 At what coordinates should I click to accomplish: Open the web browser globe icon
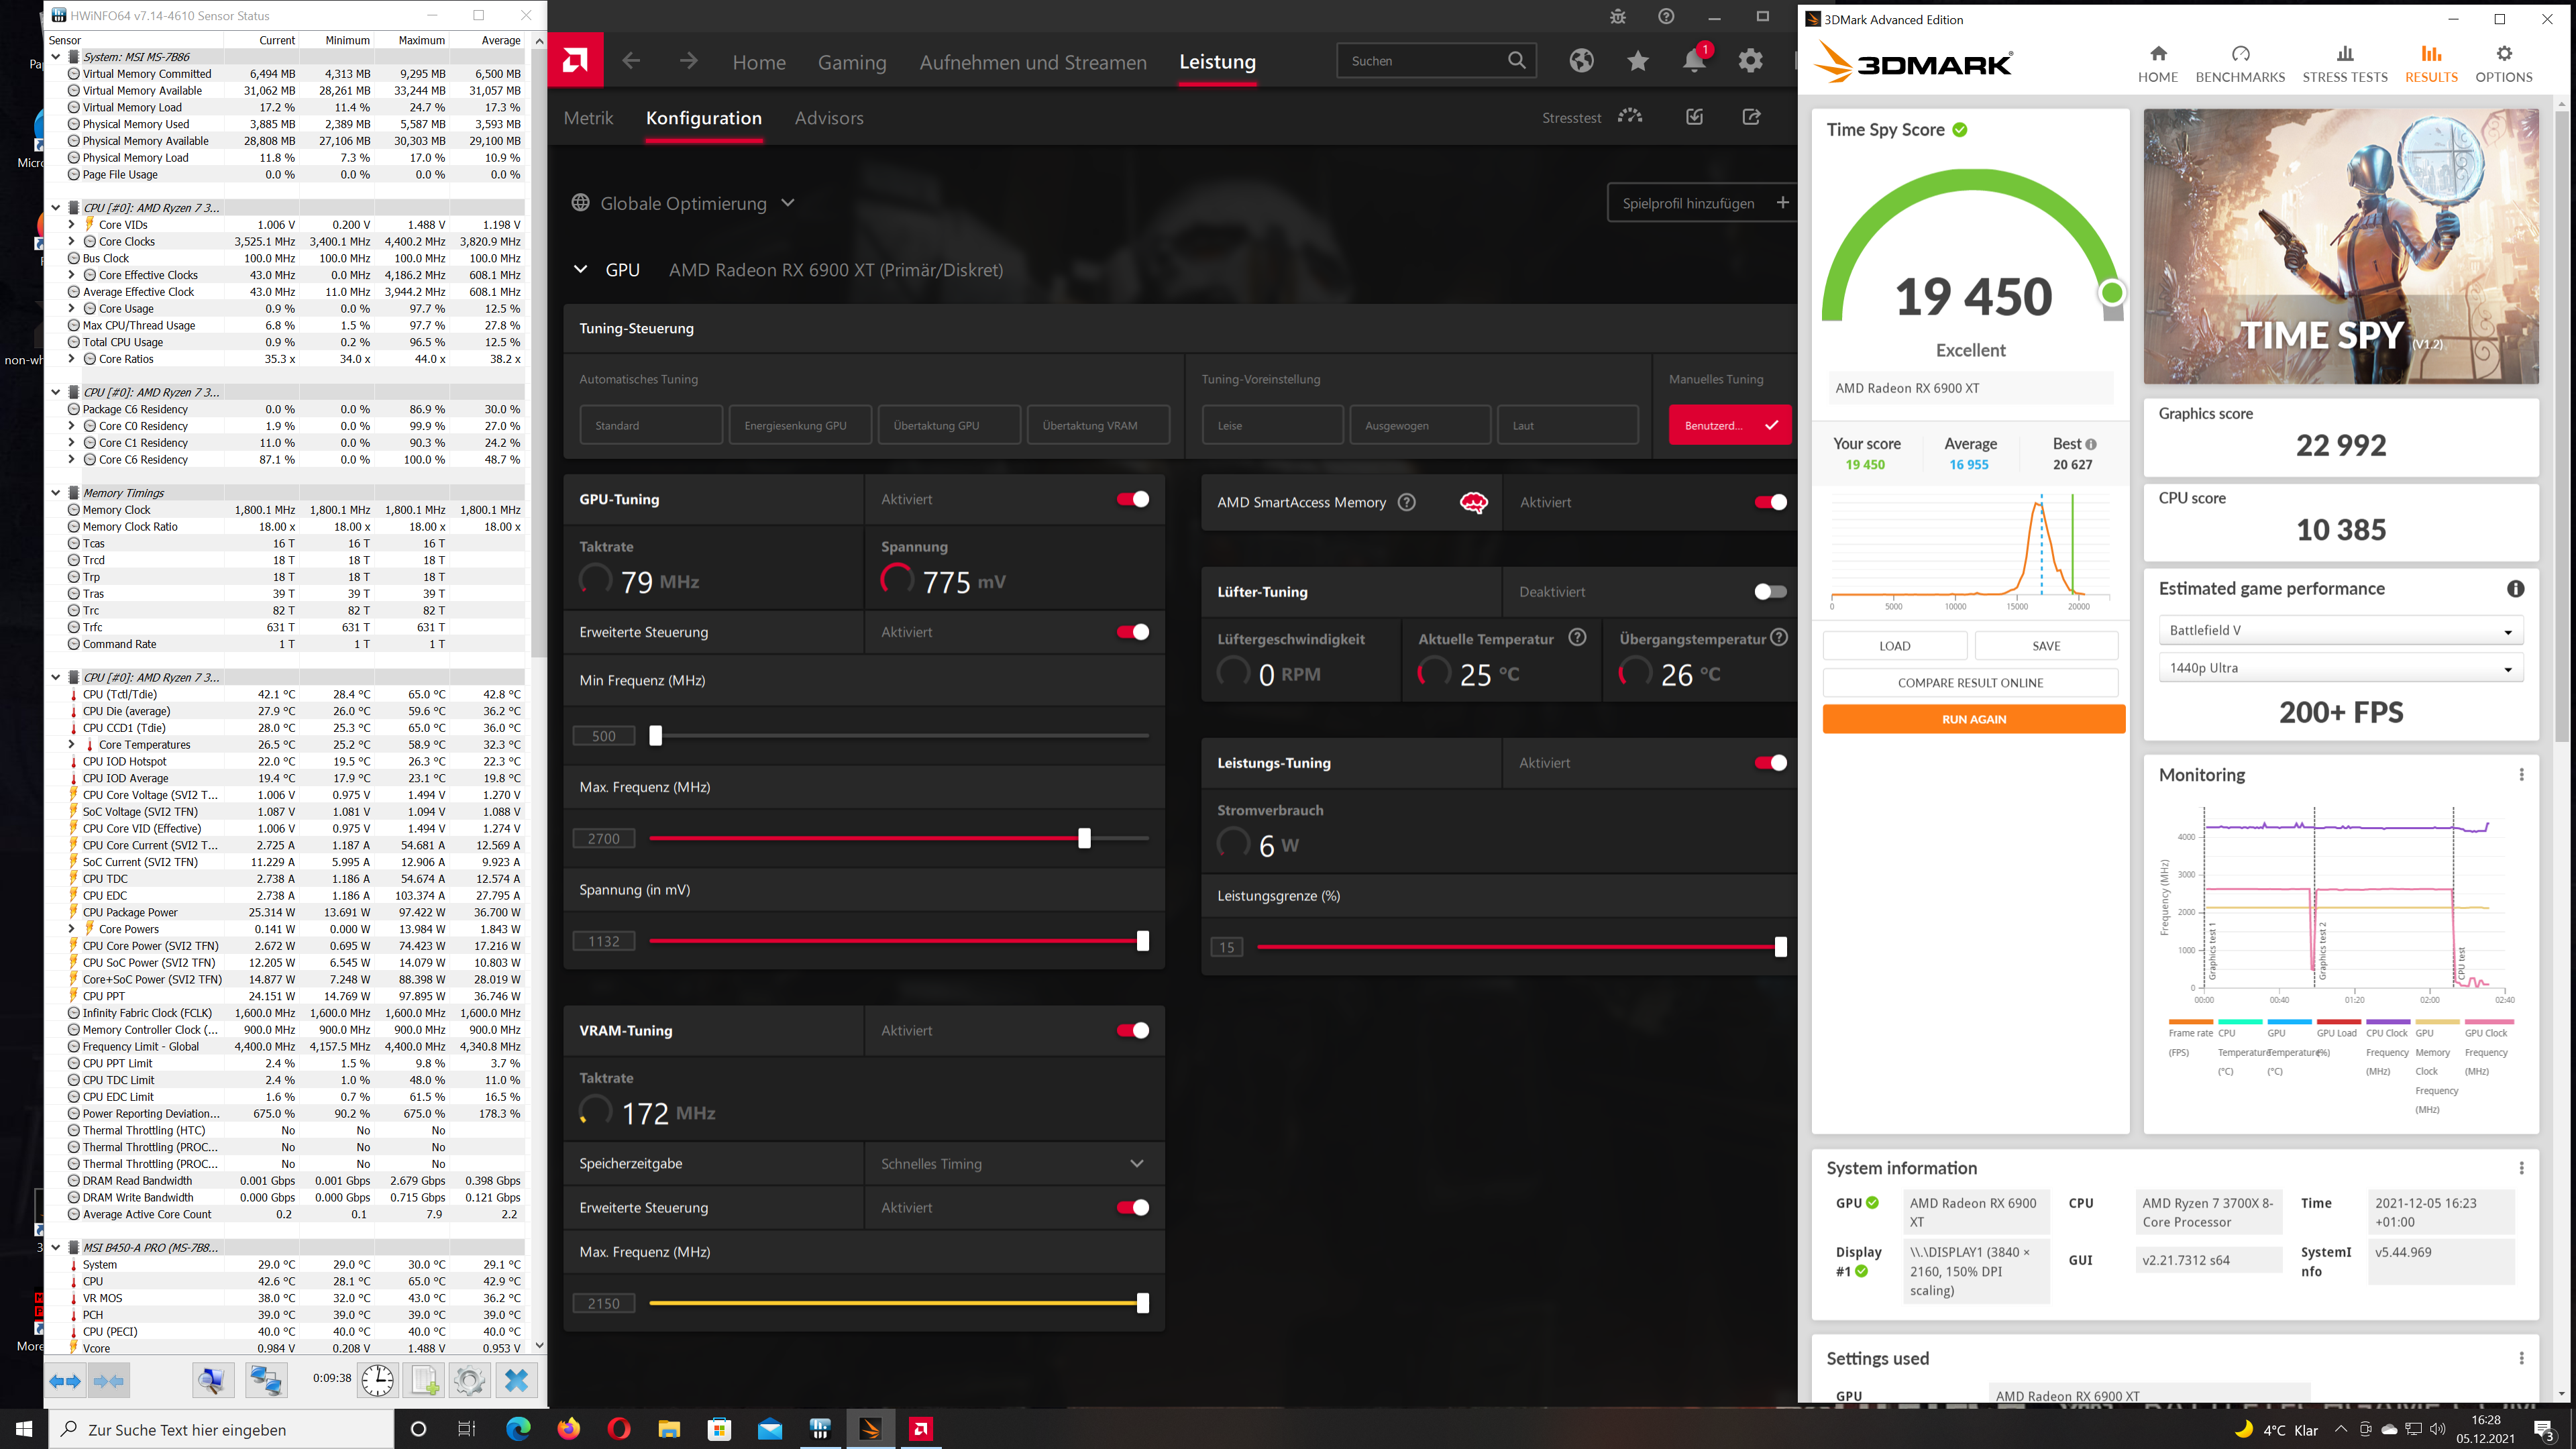[1581, 61]
